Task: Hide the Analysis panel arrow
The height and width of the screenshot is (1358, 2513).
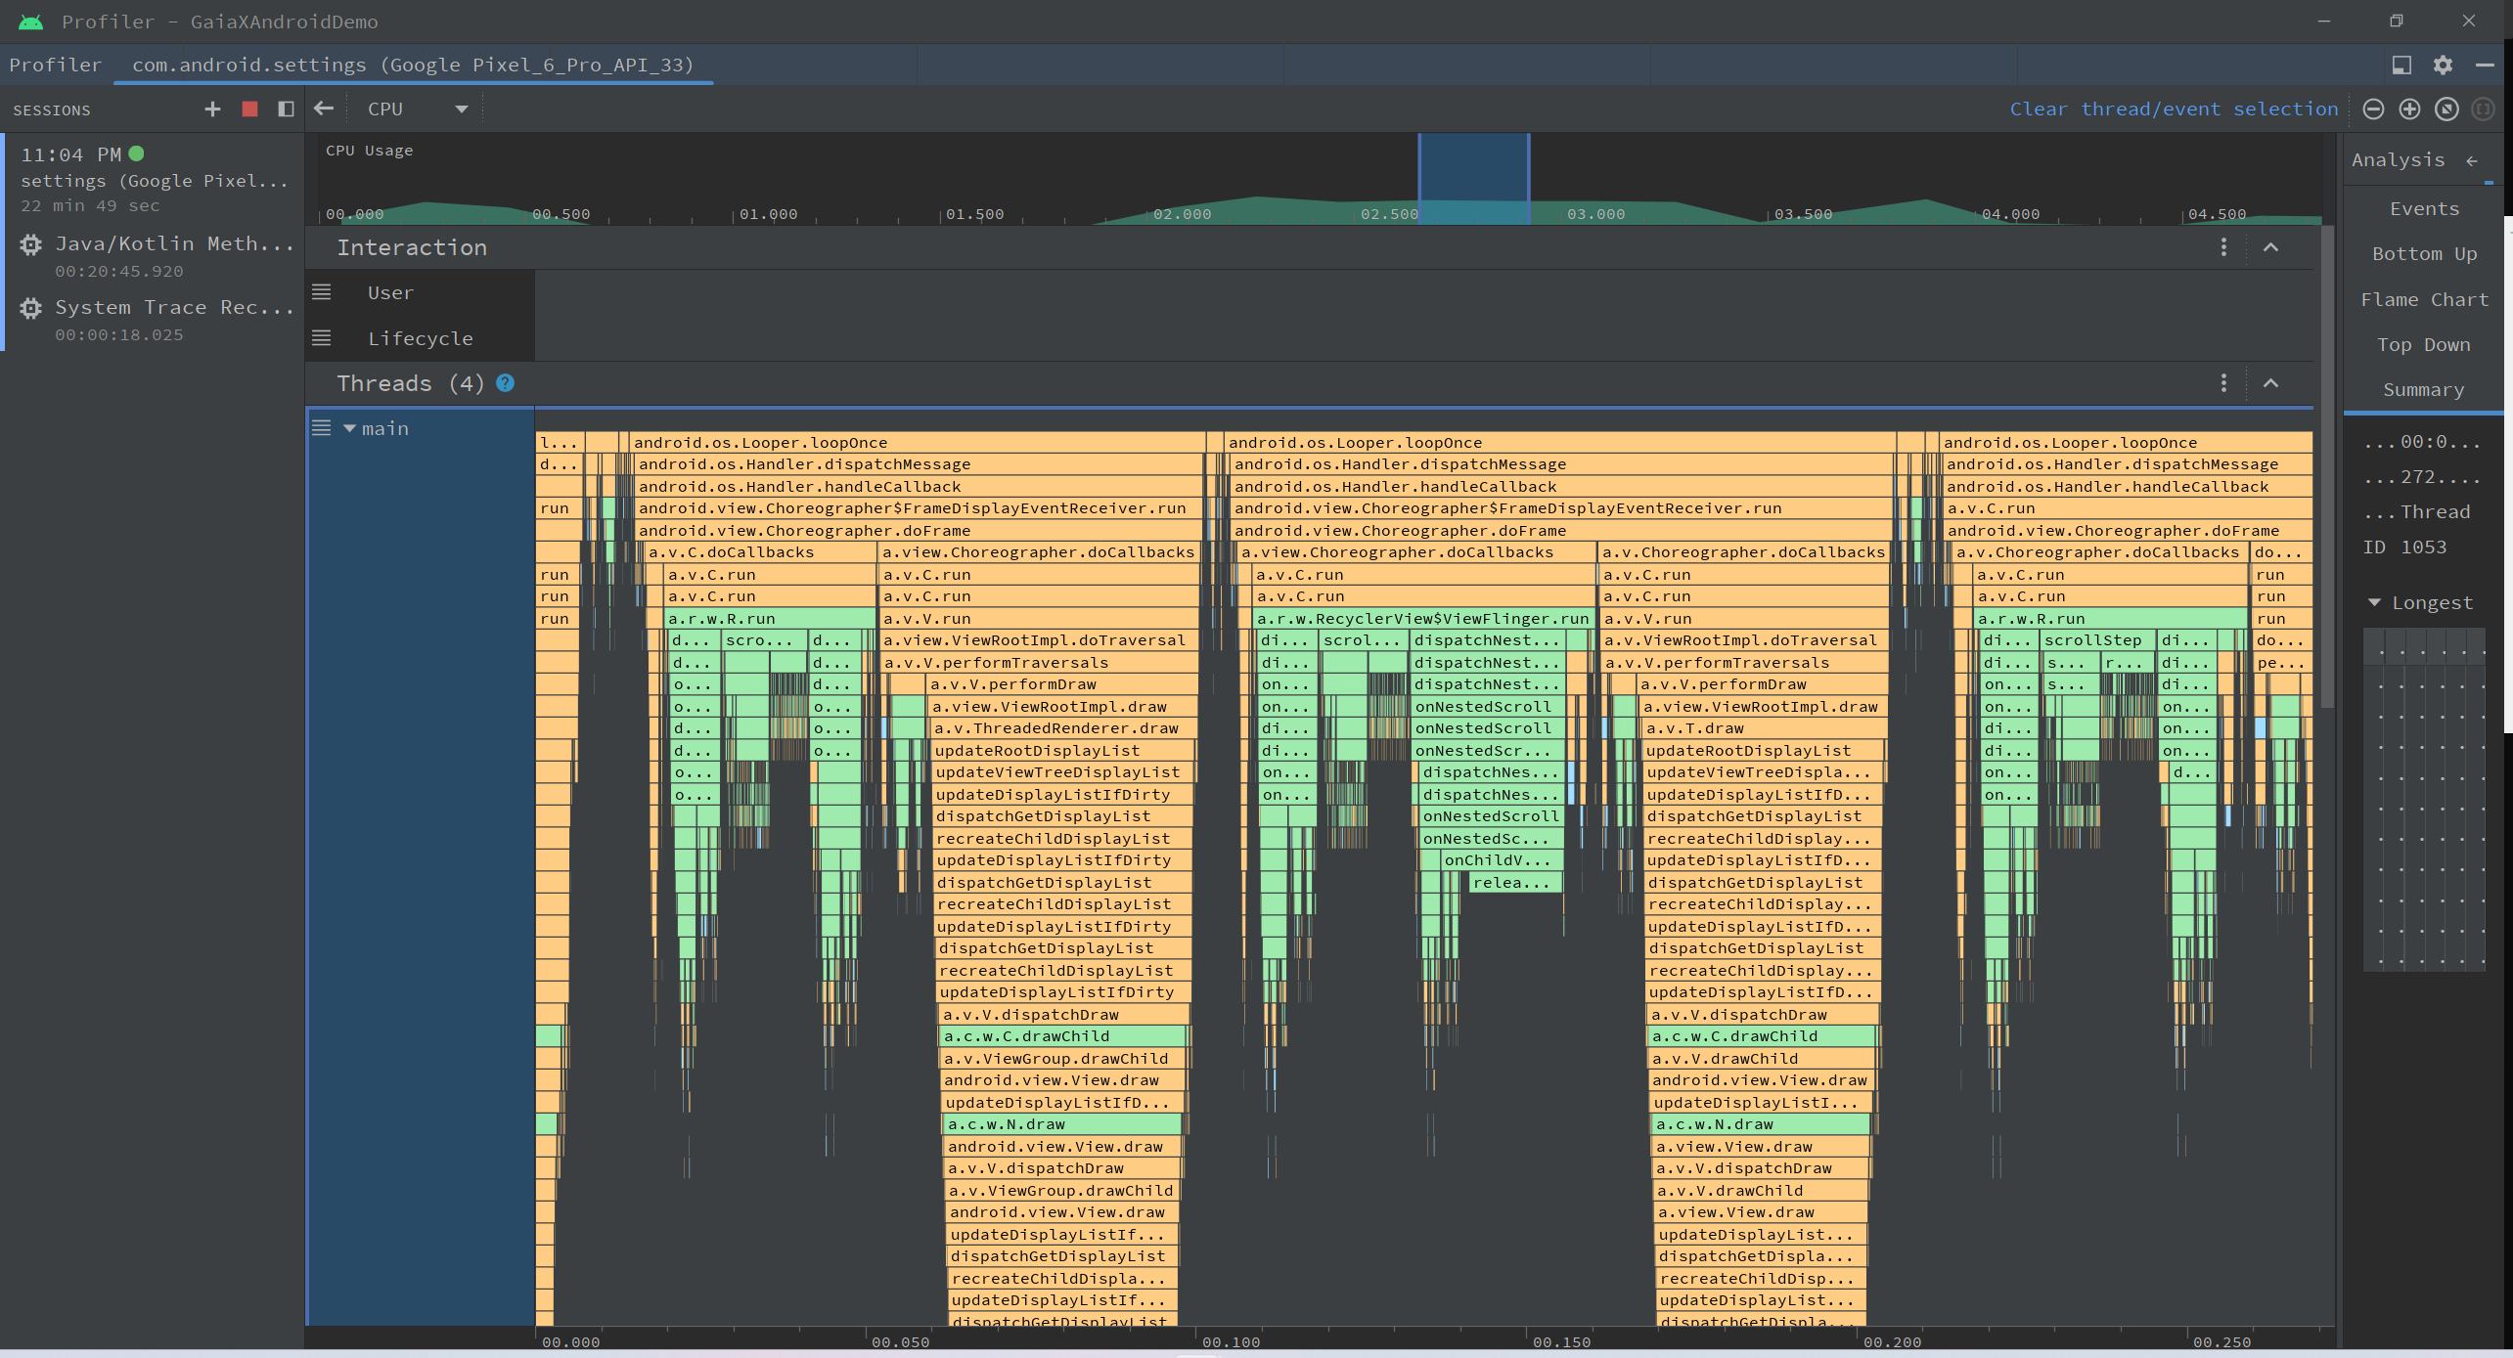Action: click(2472, 160)
